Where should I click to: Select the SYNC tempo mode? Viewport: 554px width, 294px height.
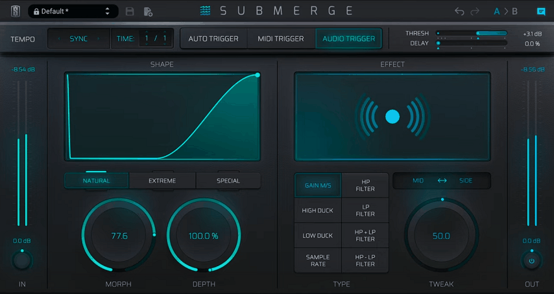click(x=78, y=39)
